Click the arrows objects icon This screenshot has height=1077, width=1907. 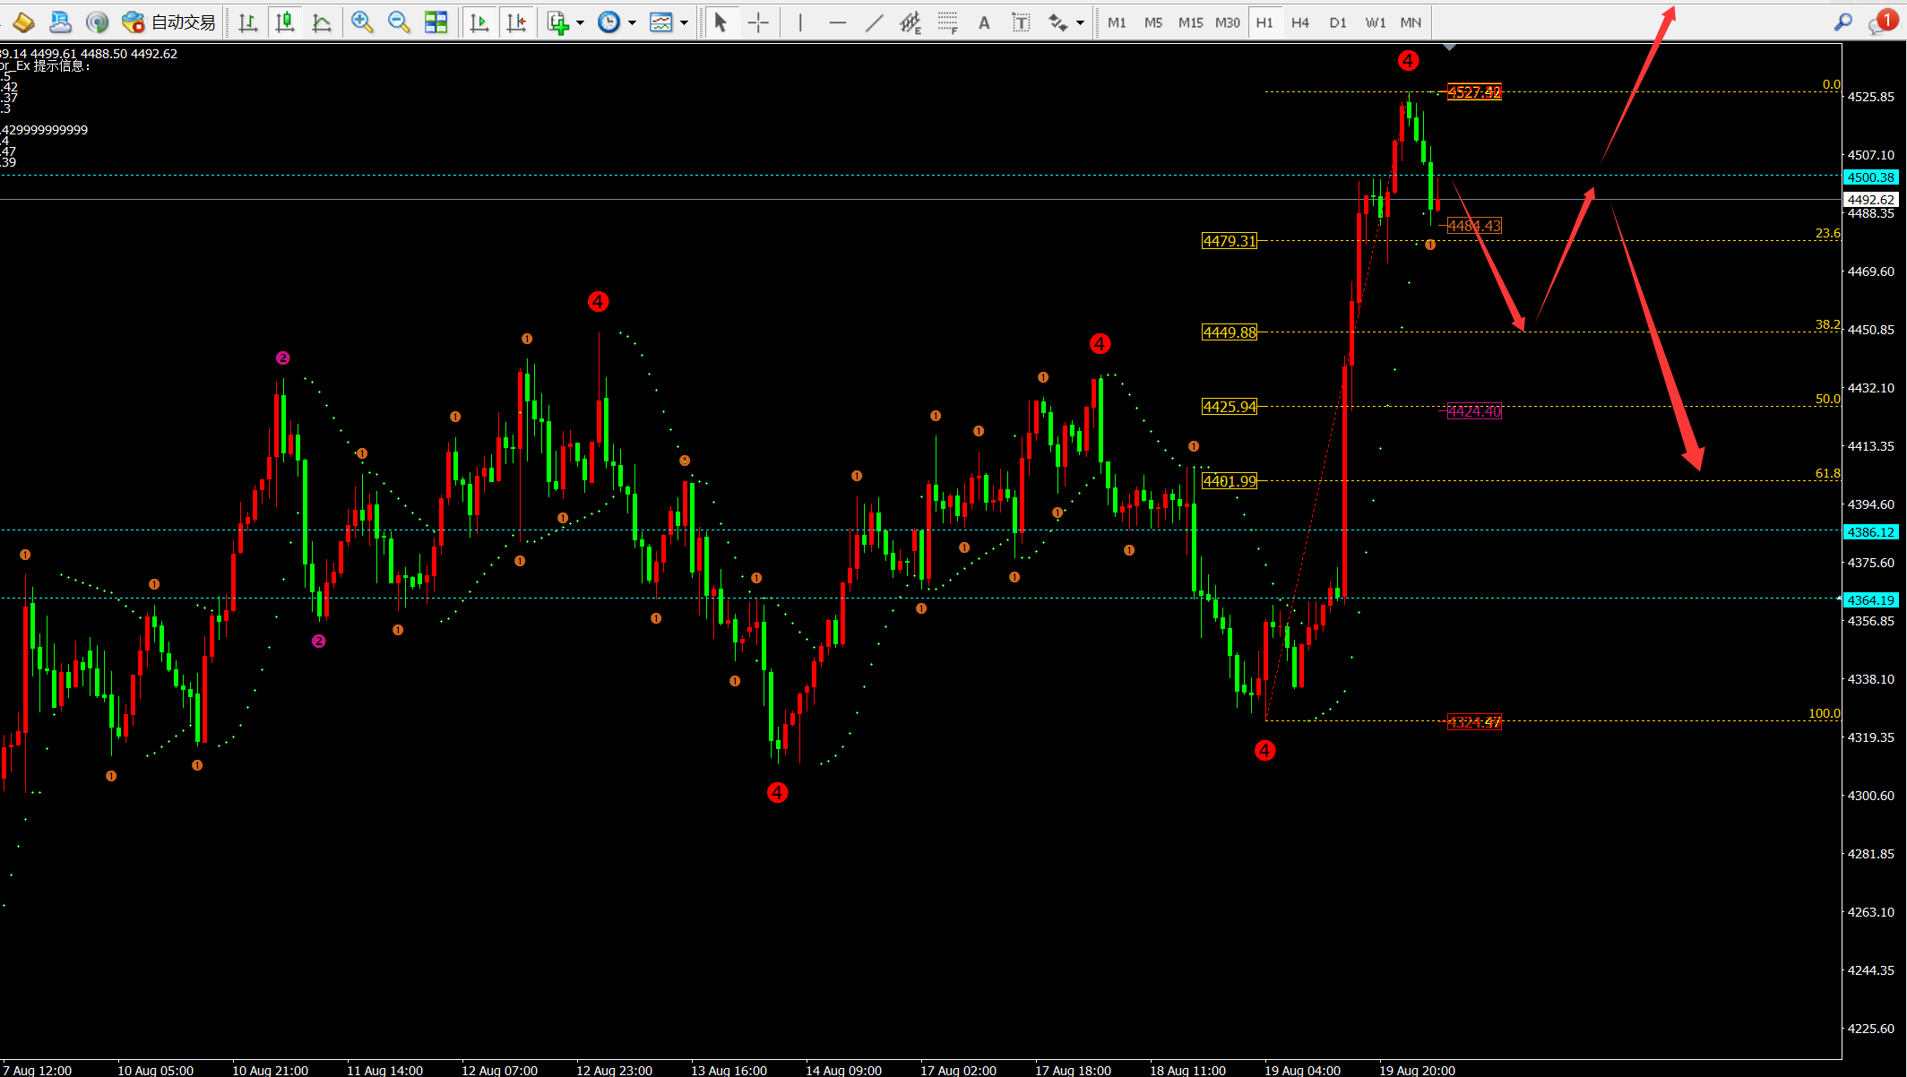click(x=1057, y=22)
